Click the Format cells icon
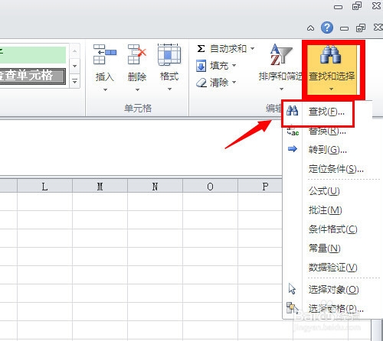 (169, 54)
